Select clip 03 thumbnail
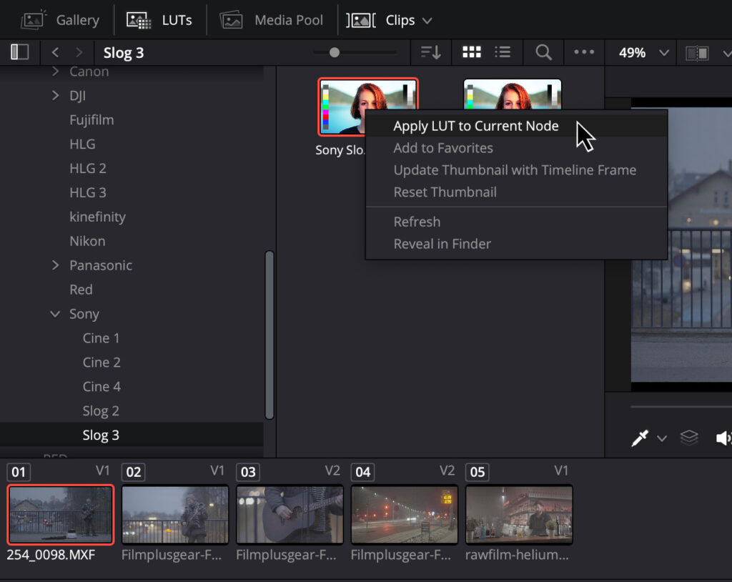This screenshot has height=582, width=732. click(x=290, y=514)
